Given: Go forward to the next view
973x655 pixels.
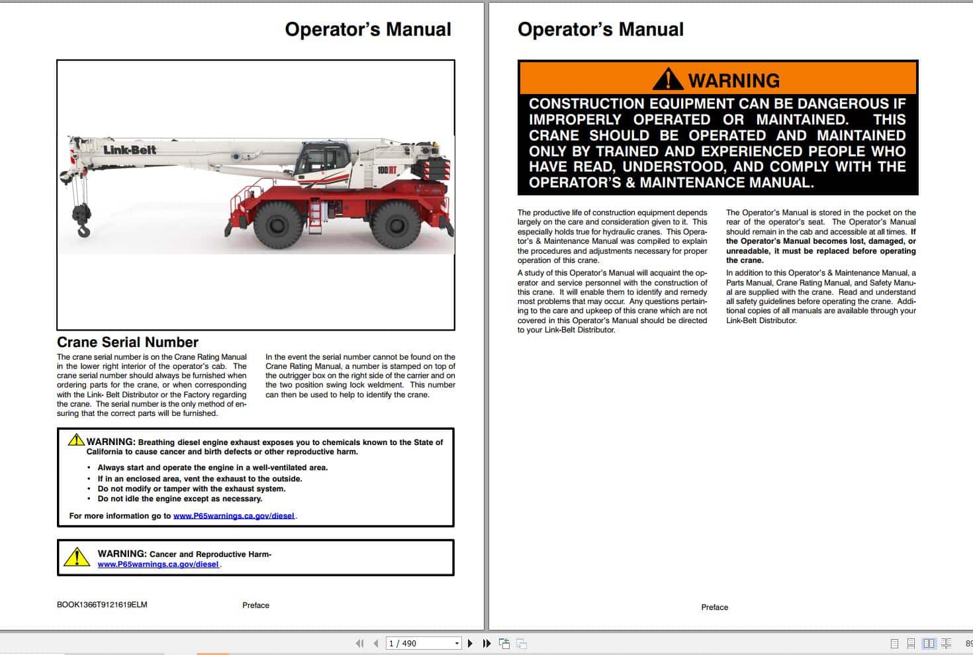Looking at the screenshot, I should (521, 643).
